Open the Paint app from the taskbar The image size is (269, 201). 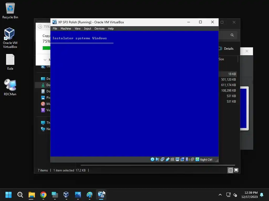[89, 195]
